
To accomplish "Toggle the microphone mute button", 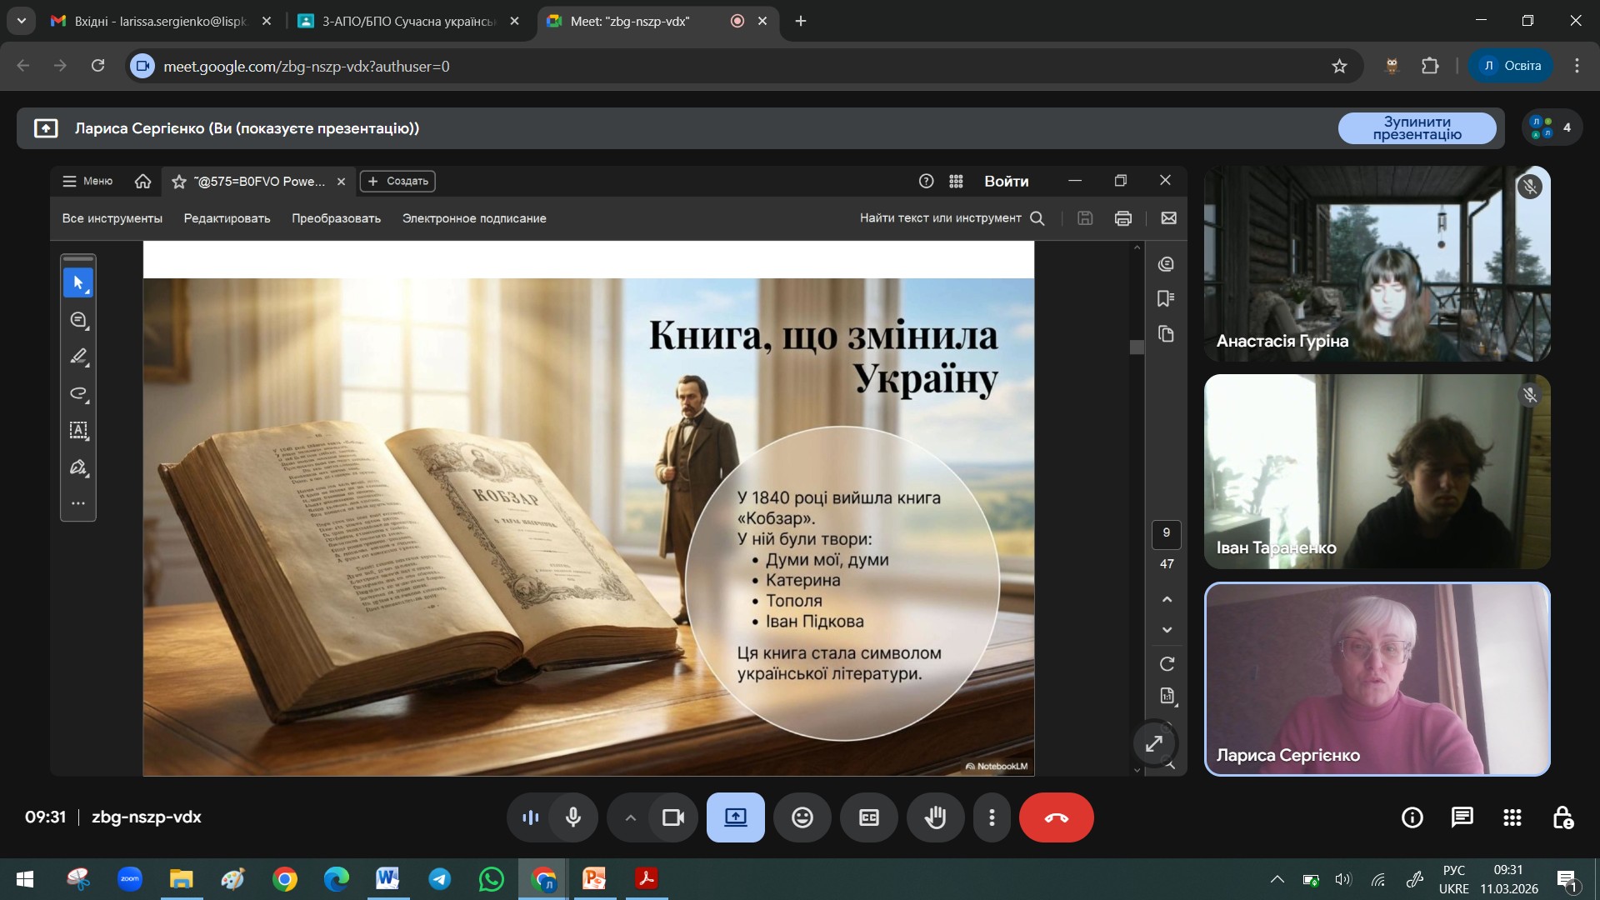I will point(572,817).
